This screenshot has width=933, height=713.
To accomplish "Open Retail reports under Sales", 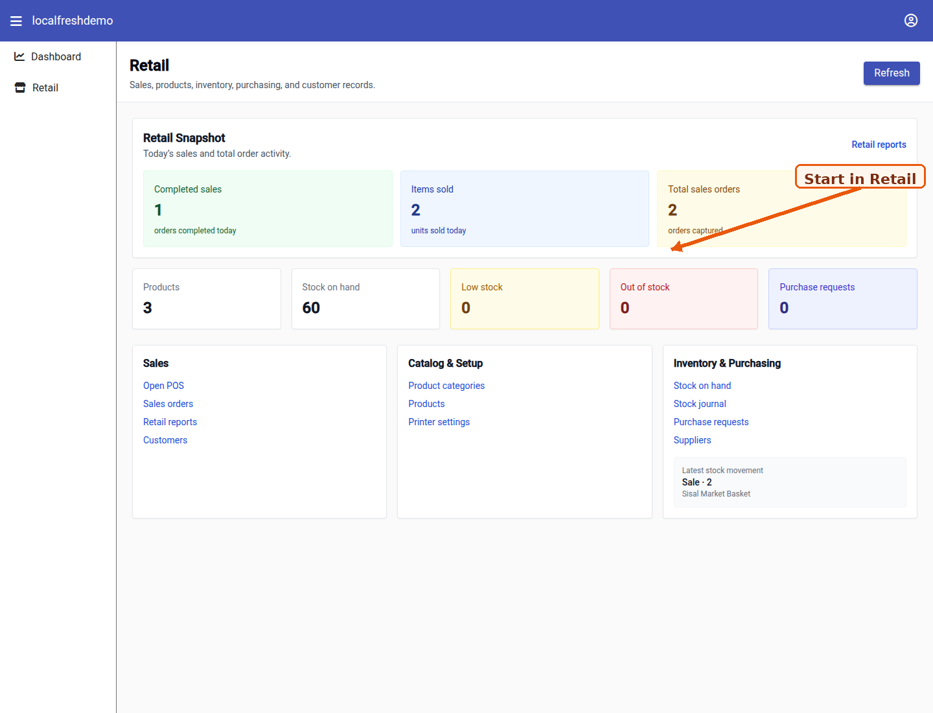I will [x=170, y=422].
